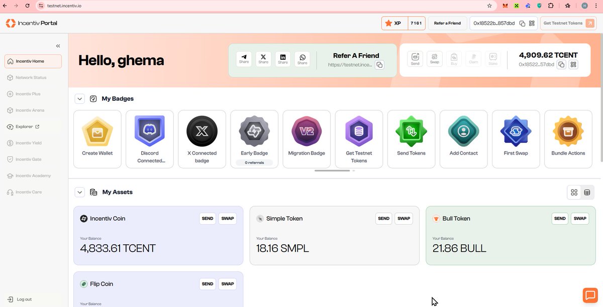
Task: Open the Migration Badge
Action: coord(307,139)
